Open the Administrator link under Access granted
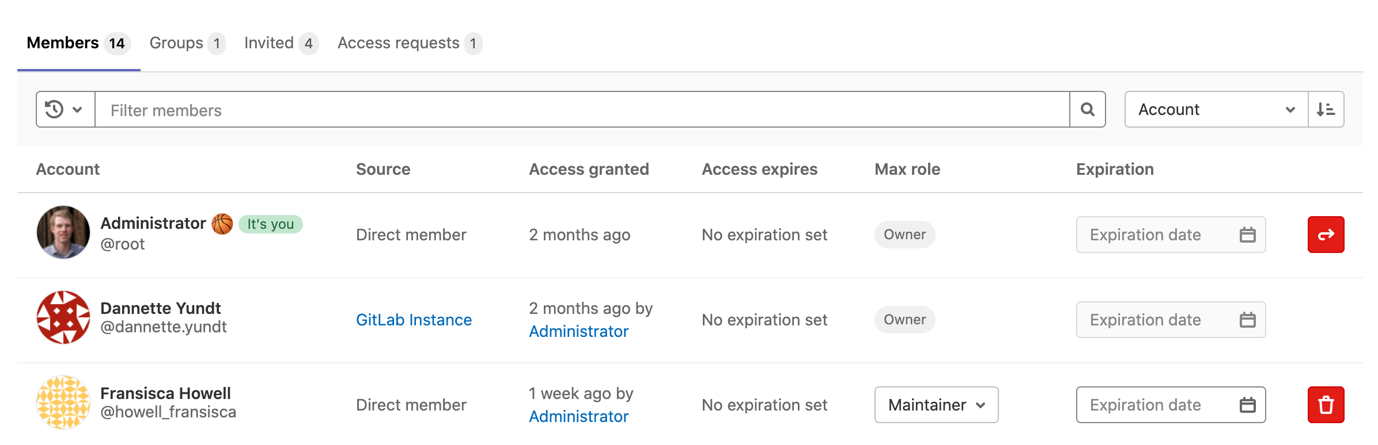 point(578,331)
